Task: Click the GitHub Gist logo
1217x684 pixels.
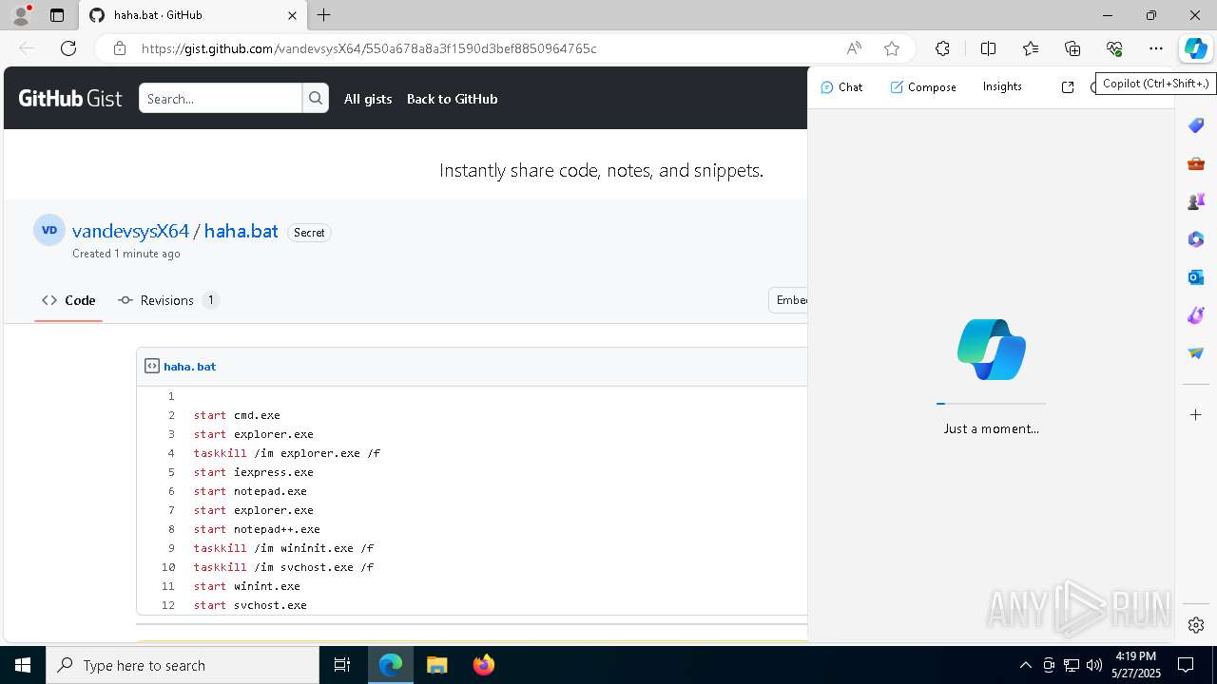Action: click(x=70, y=98)
